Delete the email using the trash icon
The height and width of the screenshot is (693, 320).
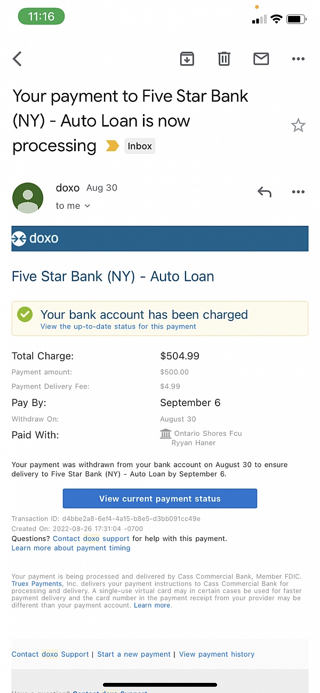(x=224, y=59)
